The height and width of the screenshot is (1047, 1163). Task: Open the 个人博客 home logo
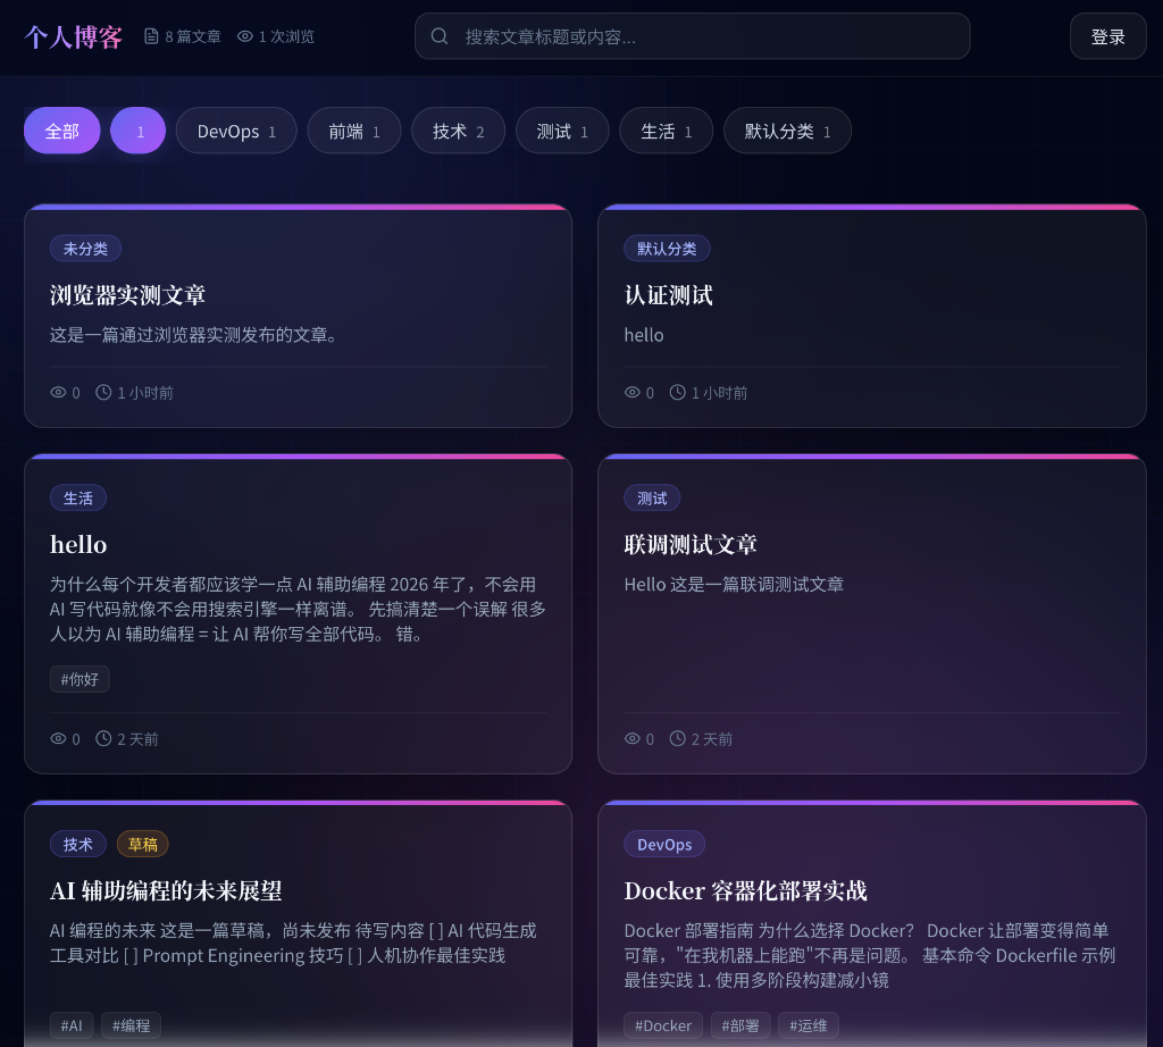pos(73,37)
